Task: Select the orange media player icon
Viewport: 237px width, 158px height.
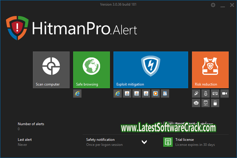Action: coord(155,94)
